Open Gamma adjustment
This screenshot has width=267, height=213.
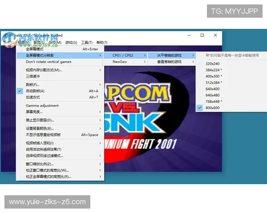[60, 106]
